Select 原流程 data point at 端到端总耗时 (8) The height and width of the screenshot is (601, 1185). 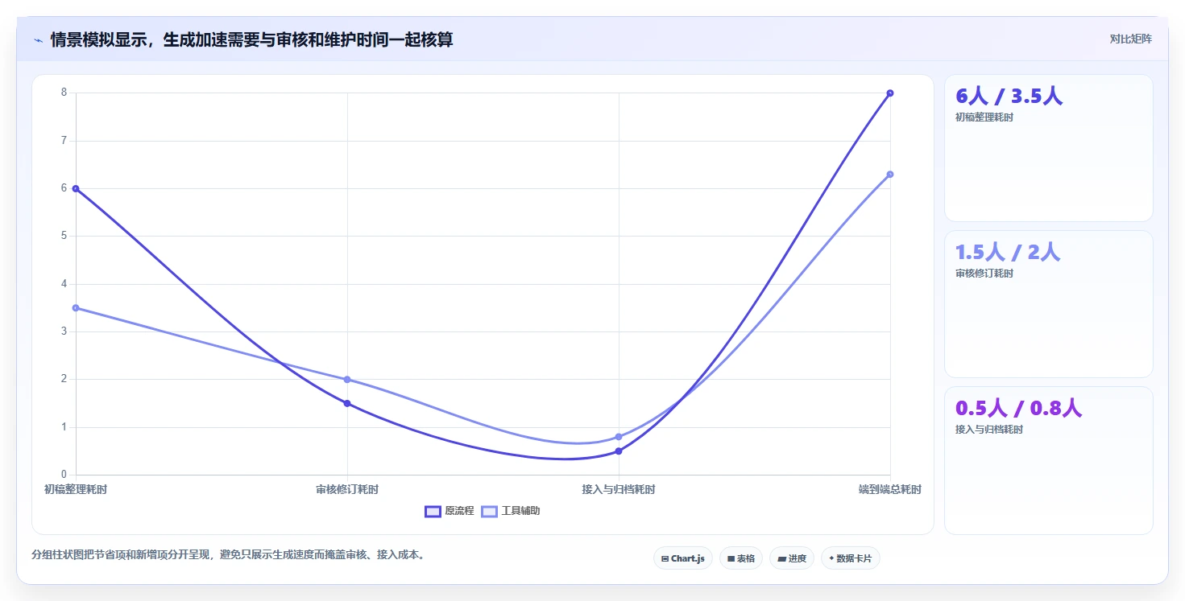point(890,93)
